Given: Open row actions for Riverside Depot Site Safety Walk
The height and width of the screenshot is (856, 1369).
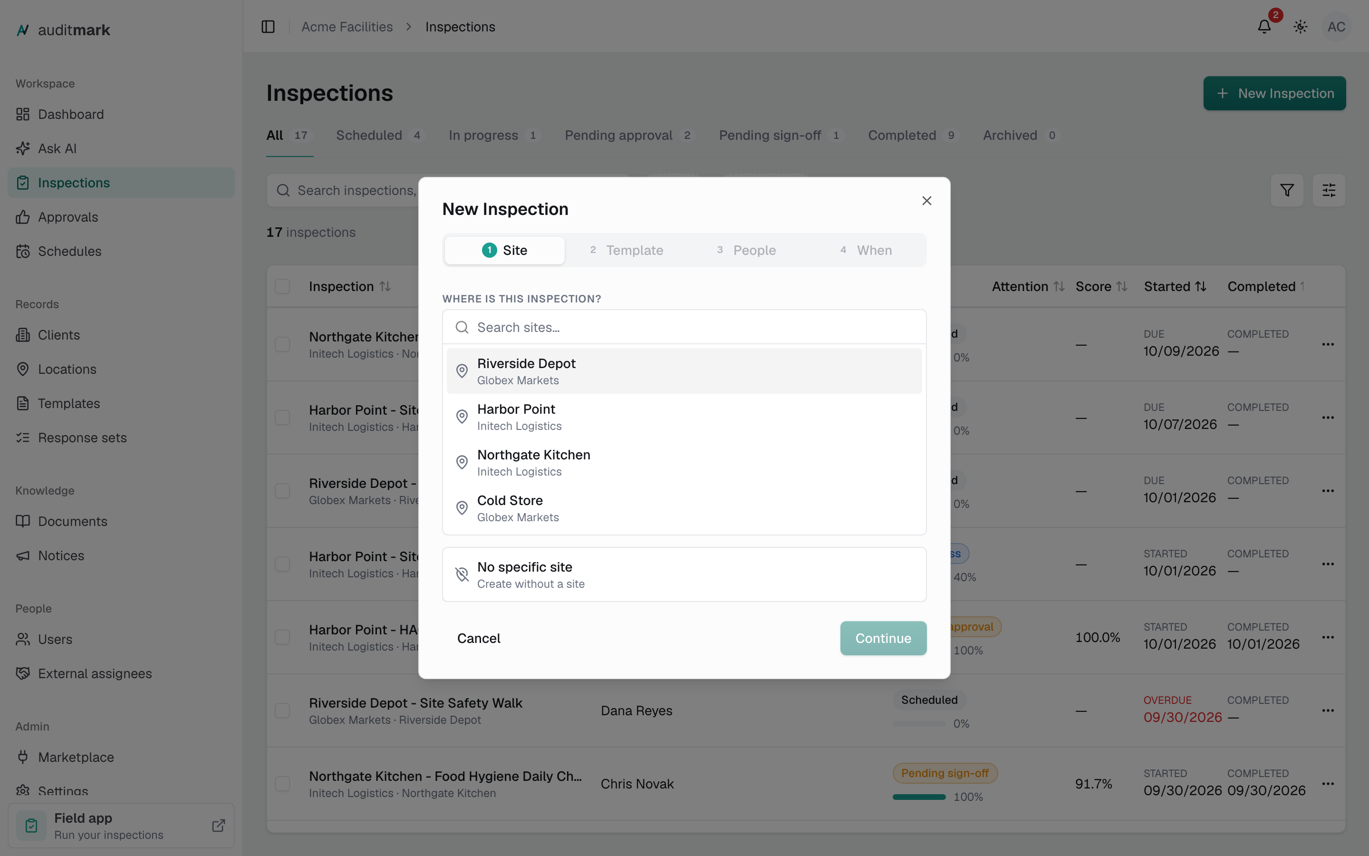Looking at the screenshot, I should [1328, 710].
